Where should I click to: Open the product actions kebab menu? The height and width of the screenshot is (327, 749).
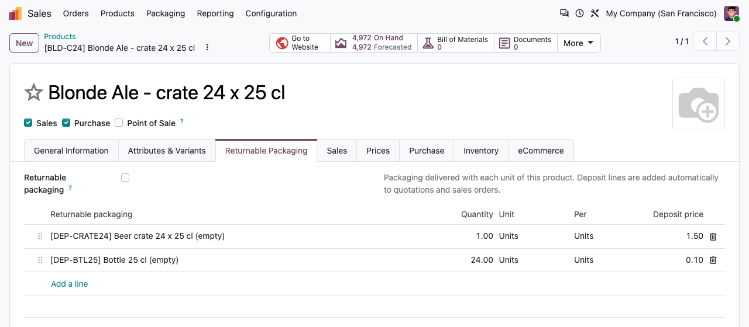tap(207, 47)
